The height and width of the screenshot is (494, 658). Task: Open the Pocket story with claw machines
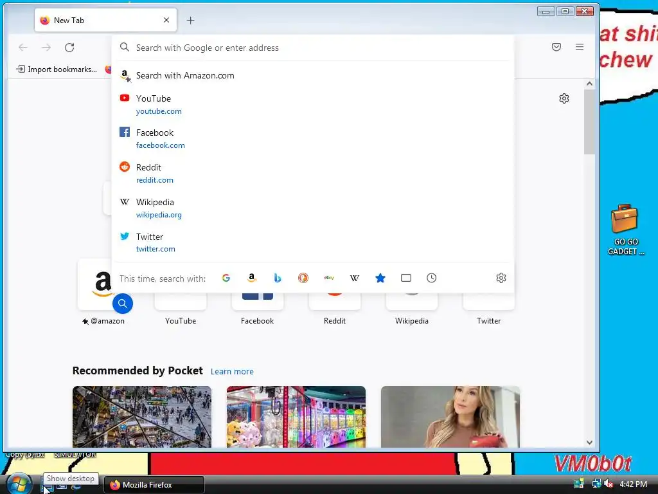pyautogui.click(x=296, y=417)
